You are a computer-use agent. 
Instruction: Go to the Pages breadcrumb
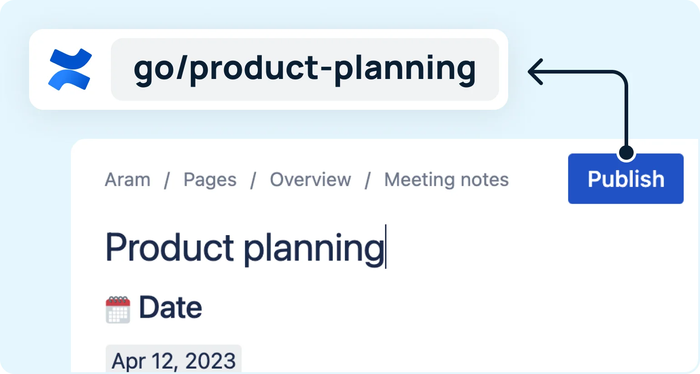(210, 180)
